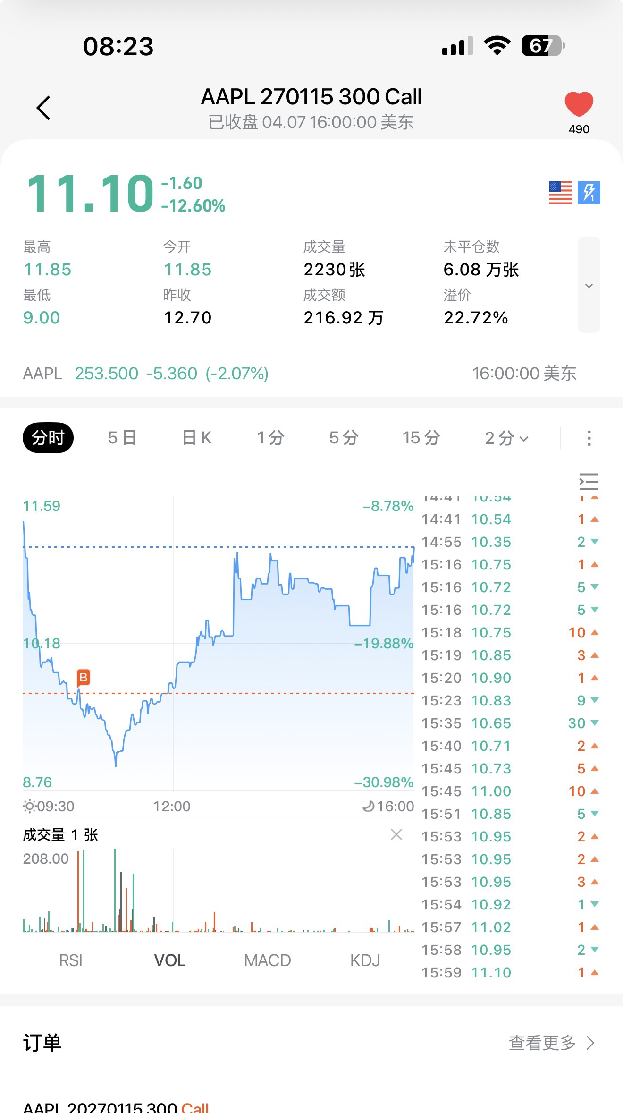Tap the US flag market icon
623x1113 pixels.
560,193
